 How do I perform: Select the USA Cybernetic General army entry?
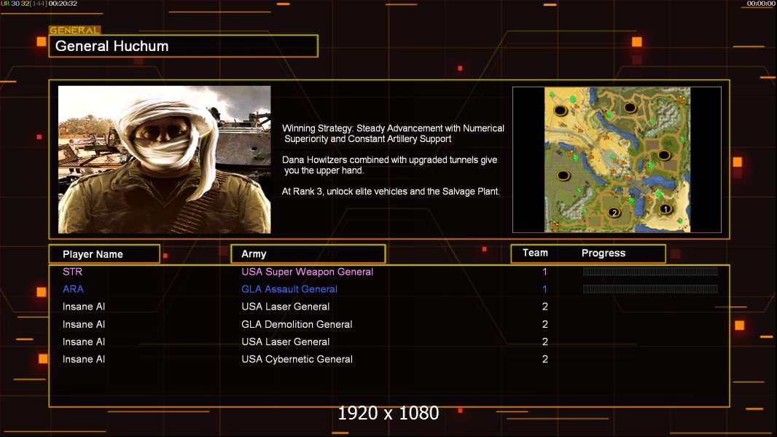coord(297,359)
